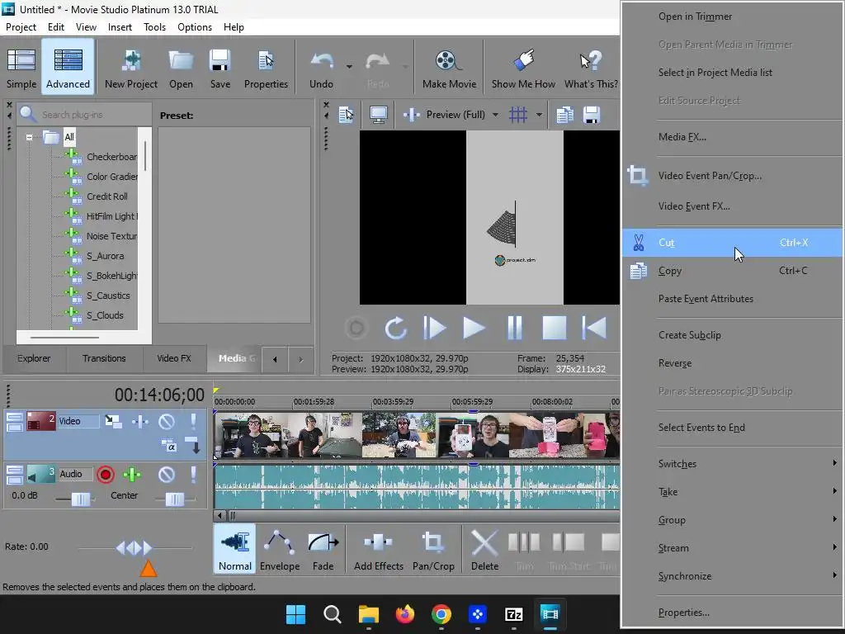Click the Make Movie icon
The height and width of the screenshot is (634, 845).
tap(449, 68)
